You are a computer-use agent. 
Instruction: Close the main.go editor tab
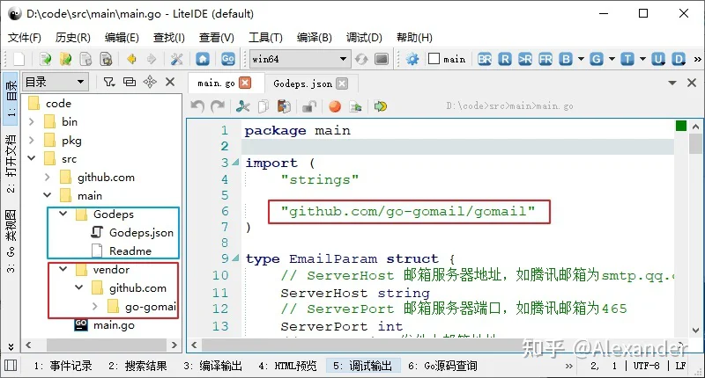click(245, 84)
